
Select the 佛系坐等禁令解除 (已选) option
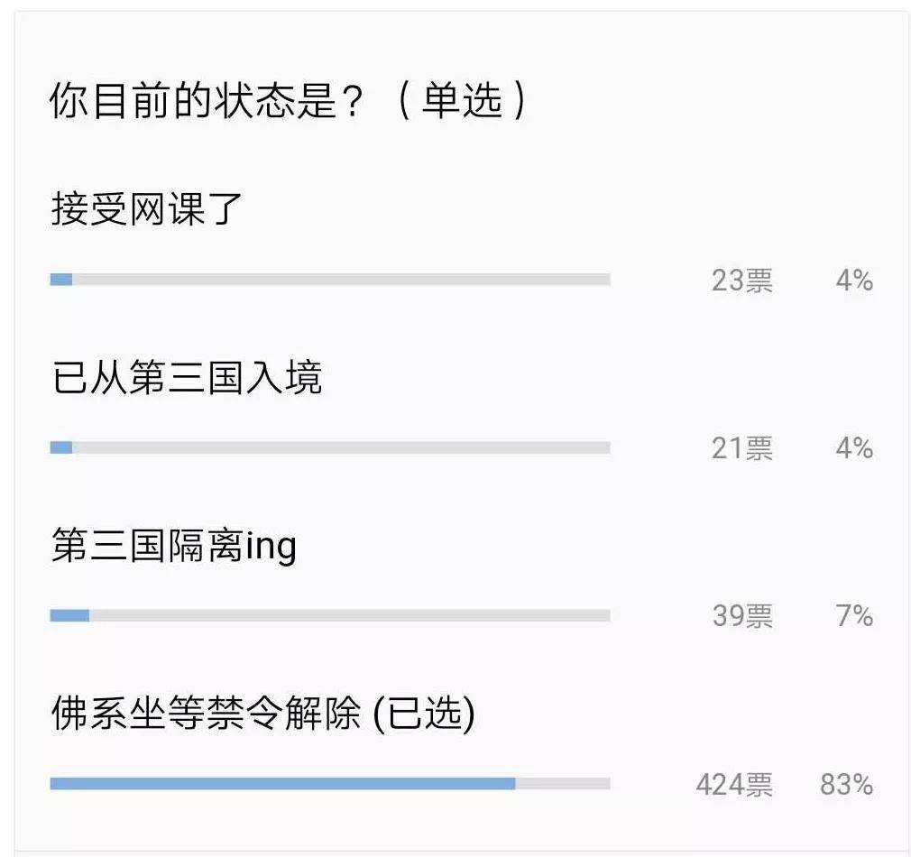click(263, 713)
